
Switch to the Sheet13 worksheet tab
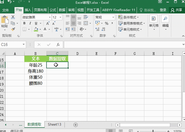pyautogui.click(x=54, y=124)
